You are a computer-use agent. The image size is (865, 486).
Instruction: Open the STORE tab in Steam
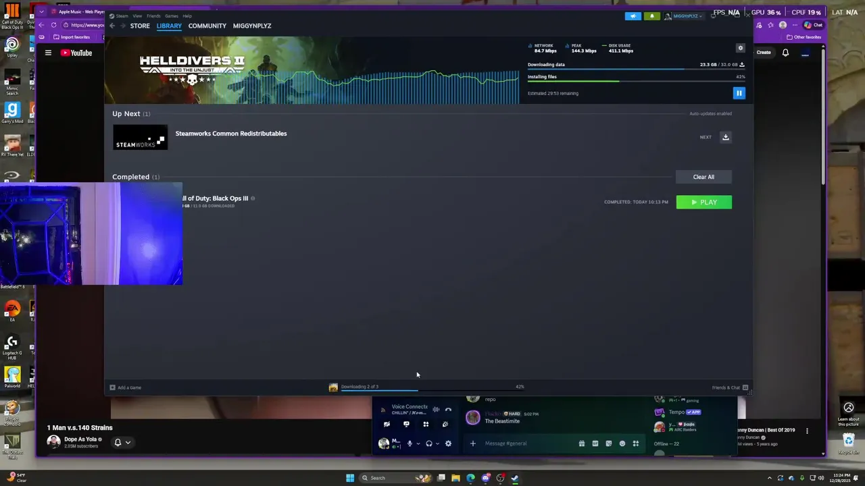click(140, 26)
